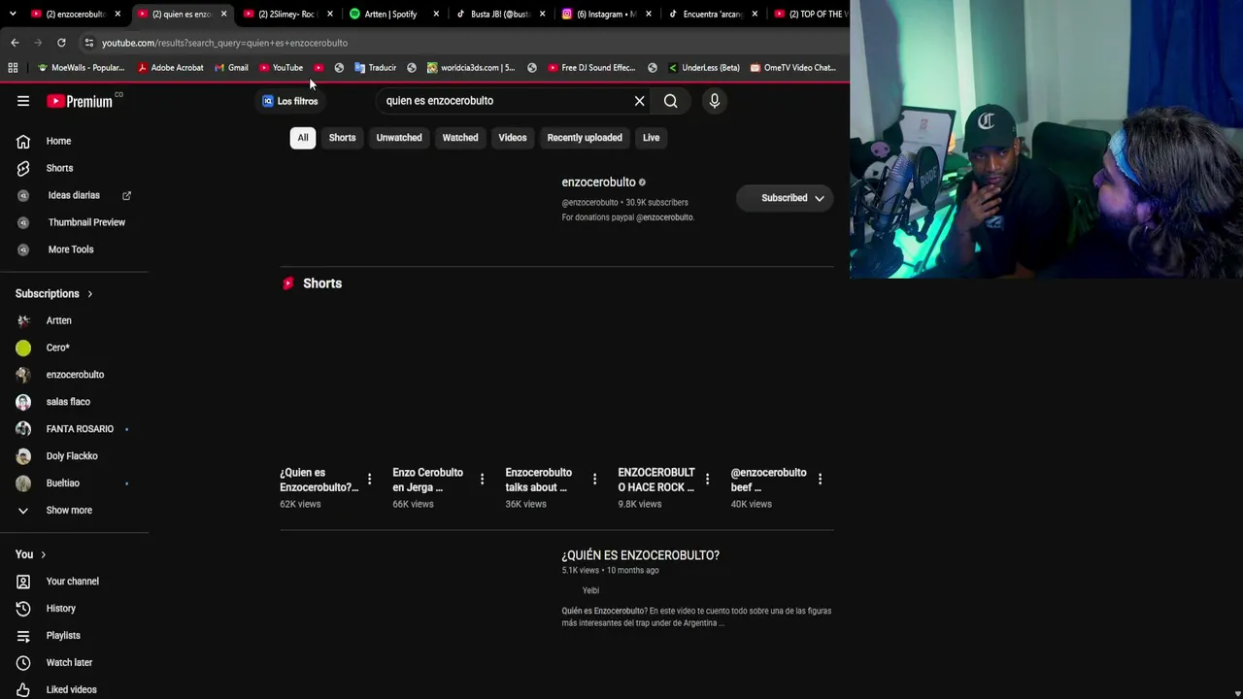Open the Adobe Acrobat bookmark
Screen dimensions: 1243x699
(171, 68)
